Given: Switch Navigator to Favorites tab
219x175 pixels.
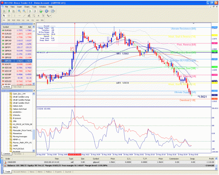Looking at the screenshot, I should point(18,154).
